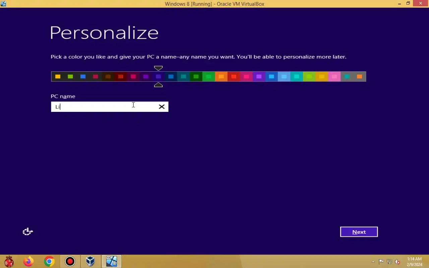Select the dark green color swatch
Viewport: 429px width, 268px height.
pyautogui.click(x=196, y=77)
